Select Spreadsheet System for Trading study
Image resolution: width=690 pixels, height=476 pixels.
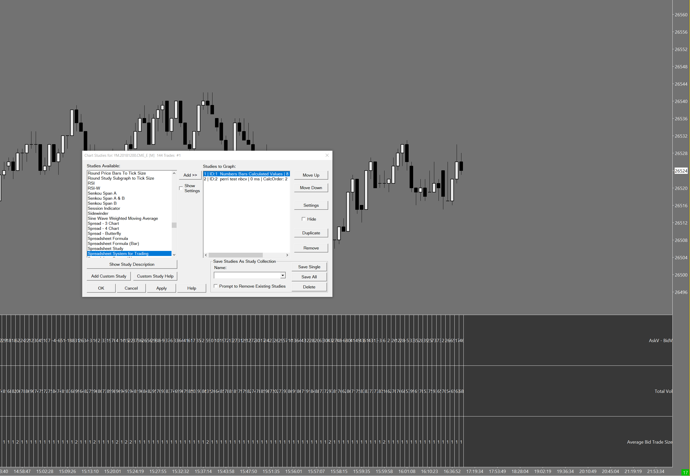point(118,253)
